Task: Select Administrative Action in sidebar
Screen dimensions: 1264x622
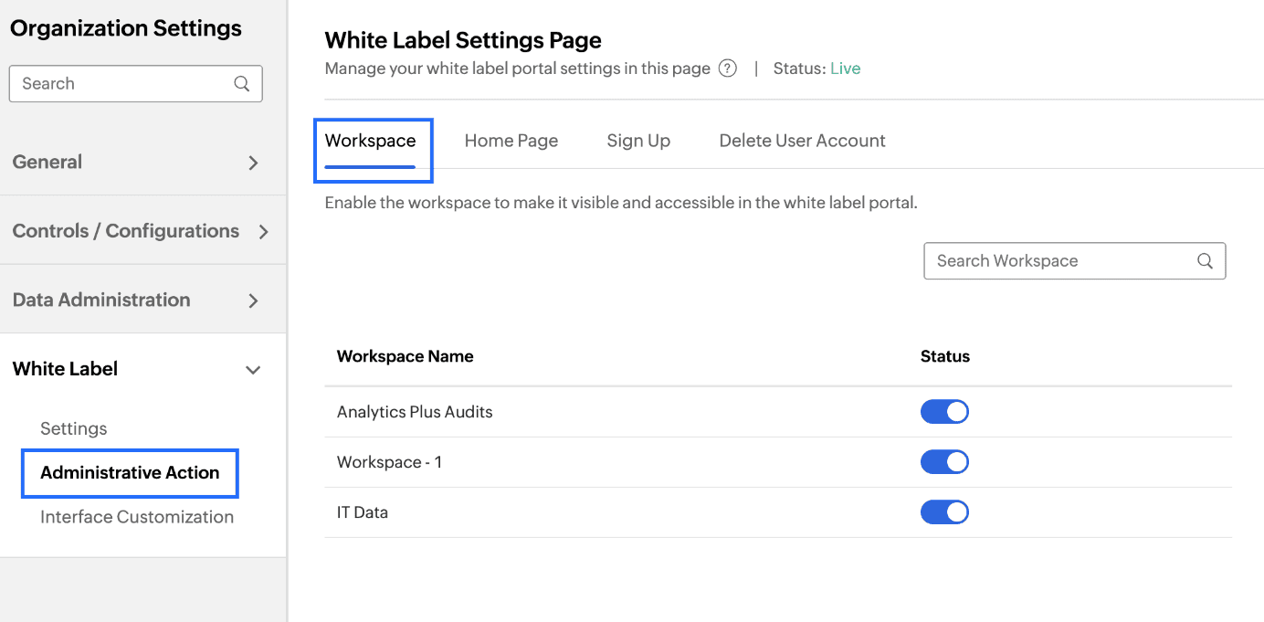Action: click(x=130, y=472)
